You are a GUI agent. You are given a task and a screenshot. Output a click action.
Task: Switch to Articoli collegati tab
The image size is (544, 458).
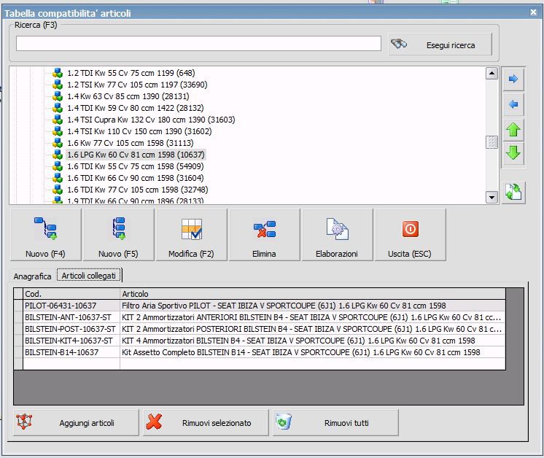click(x=89, y=276)
